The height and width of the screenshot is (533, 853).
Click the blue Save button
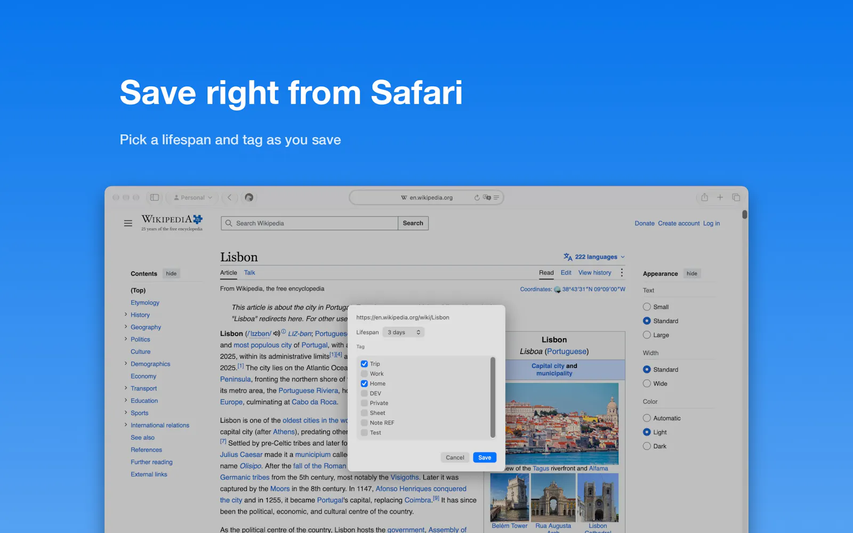[485, 457]
